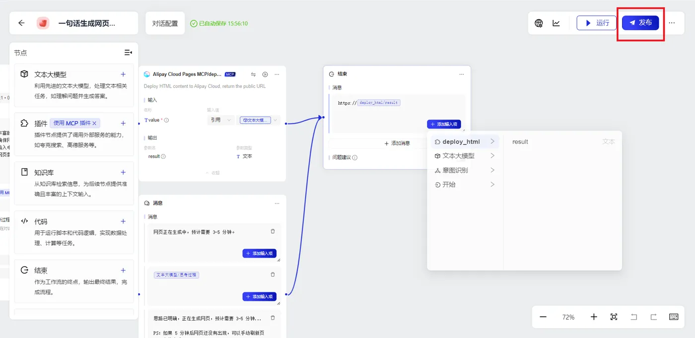Click 添加输入项 in the 结束 node

[x=444, y=124]
